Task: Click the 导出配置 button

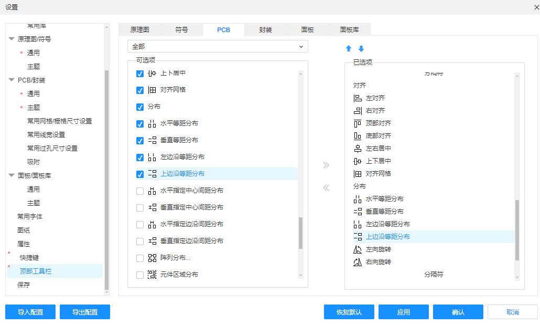Action: 84,312
